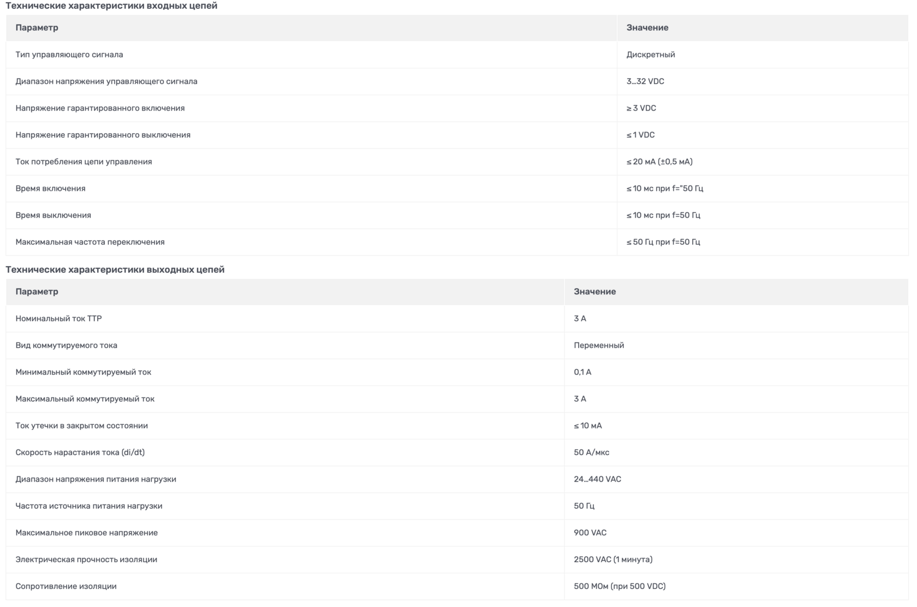Select 'Время выключения' row label
Screen dimensions: 917x607
53,215
